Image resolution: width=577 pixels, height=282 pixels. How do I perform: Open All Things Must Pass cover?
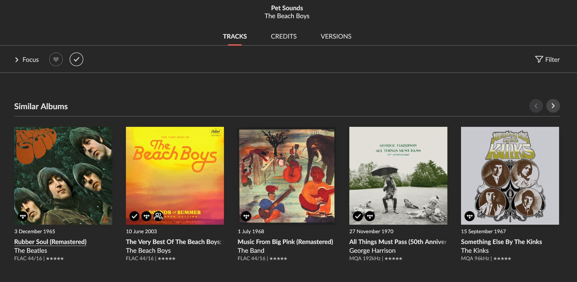tap(398, 175)
